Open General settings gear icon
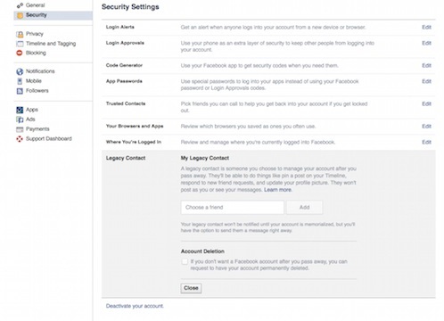The height and width of the screenshot is (321, 444). (x=20, y=5)
